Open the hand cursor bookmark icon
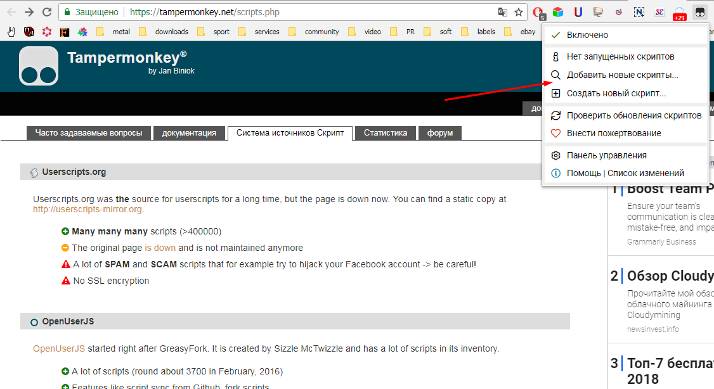 click(11, 32)
